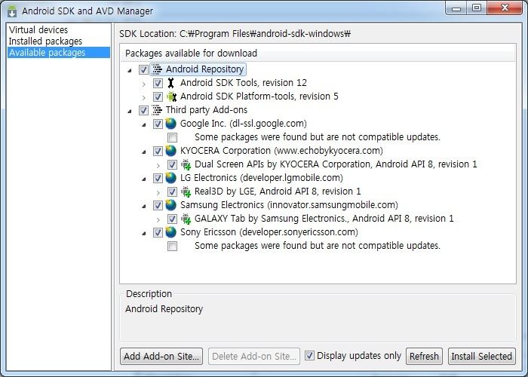Uncheck GALAXY Tab by Samsung checkbox

click(172, 219)
